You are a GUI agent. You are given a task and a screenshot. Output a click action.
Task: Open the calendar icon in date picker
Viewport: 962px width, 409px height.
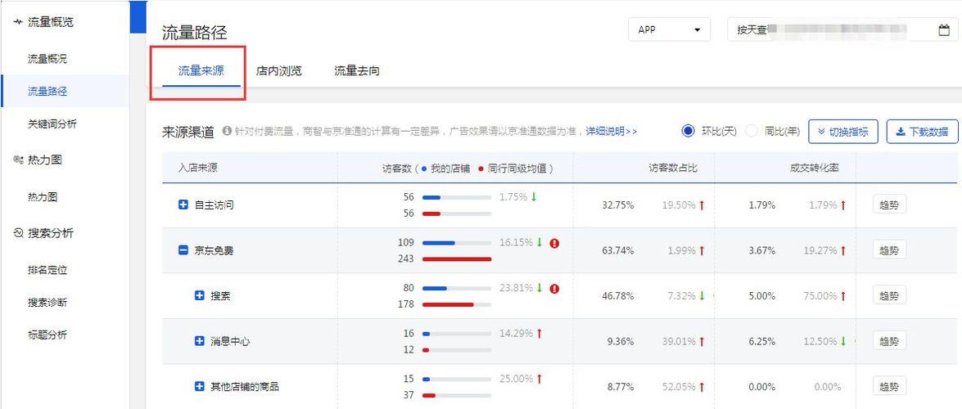coord(944,30)
